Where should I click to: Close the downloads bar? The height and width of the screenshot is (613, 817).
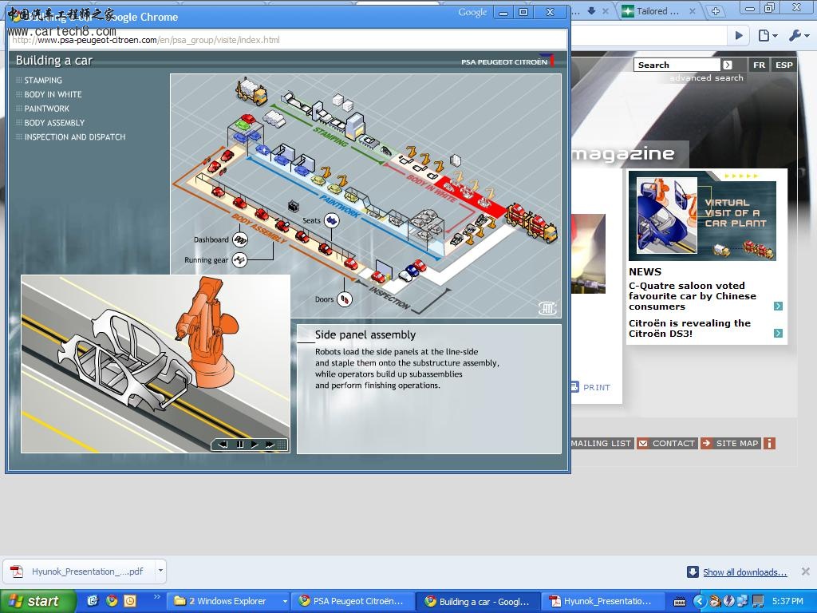tap(806, 571)
